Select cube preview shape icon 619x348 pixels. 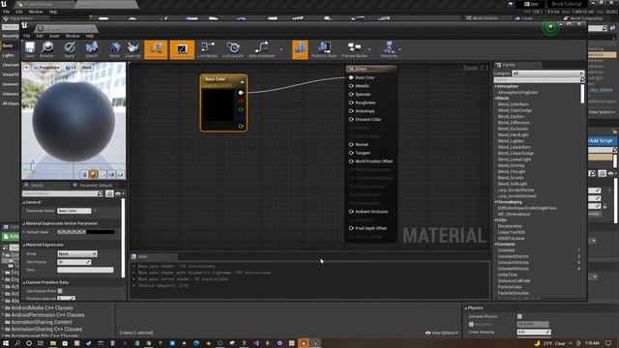click(x=112, y=174)
